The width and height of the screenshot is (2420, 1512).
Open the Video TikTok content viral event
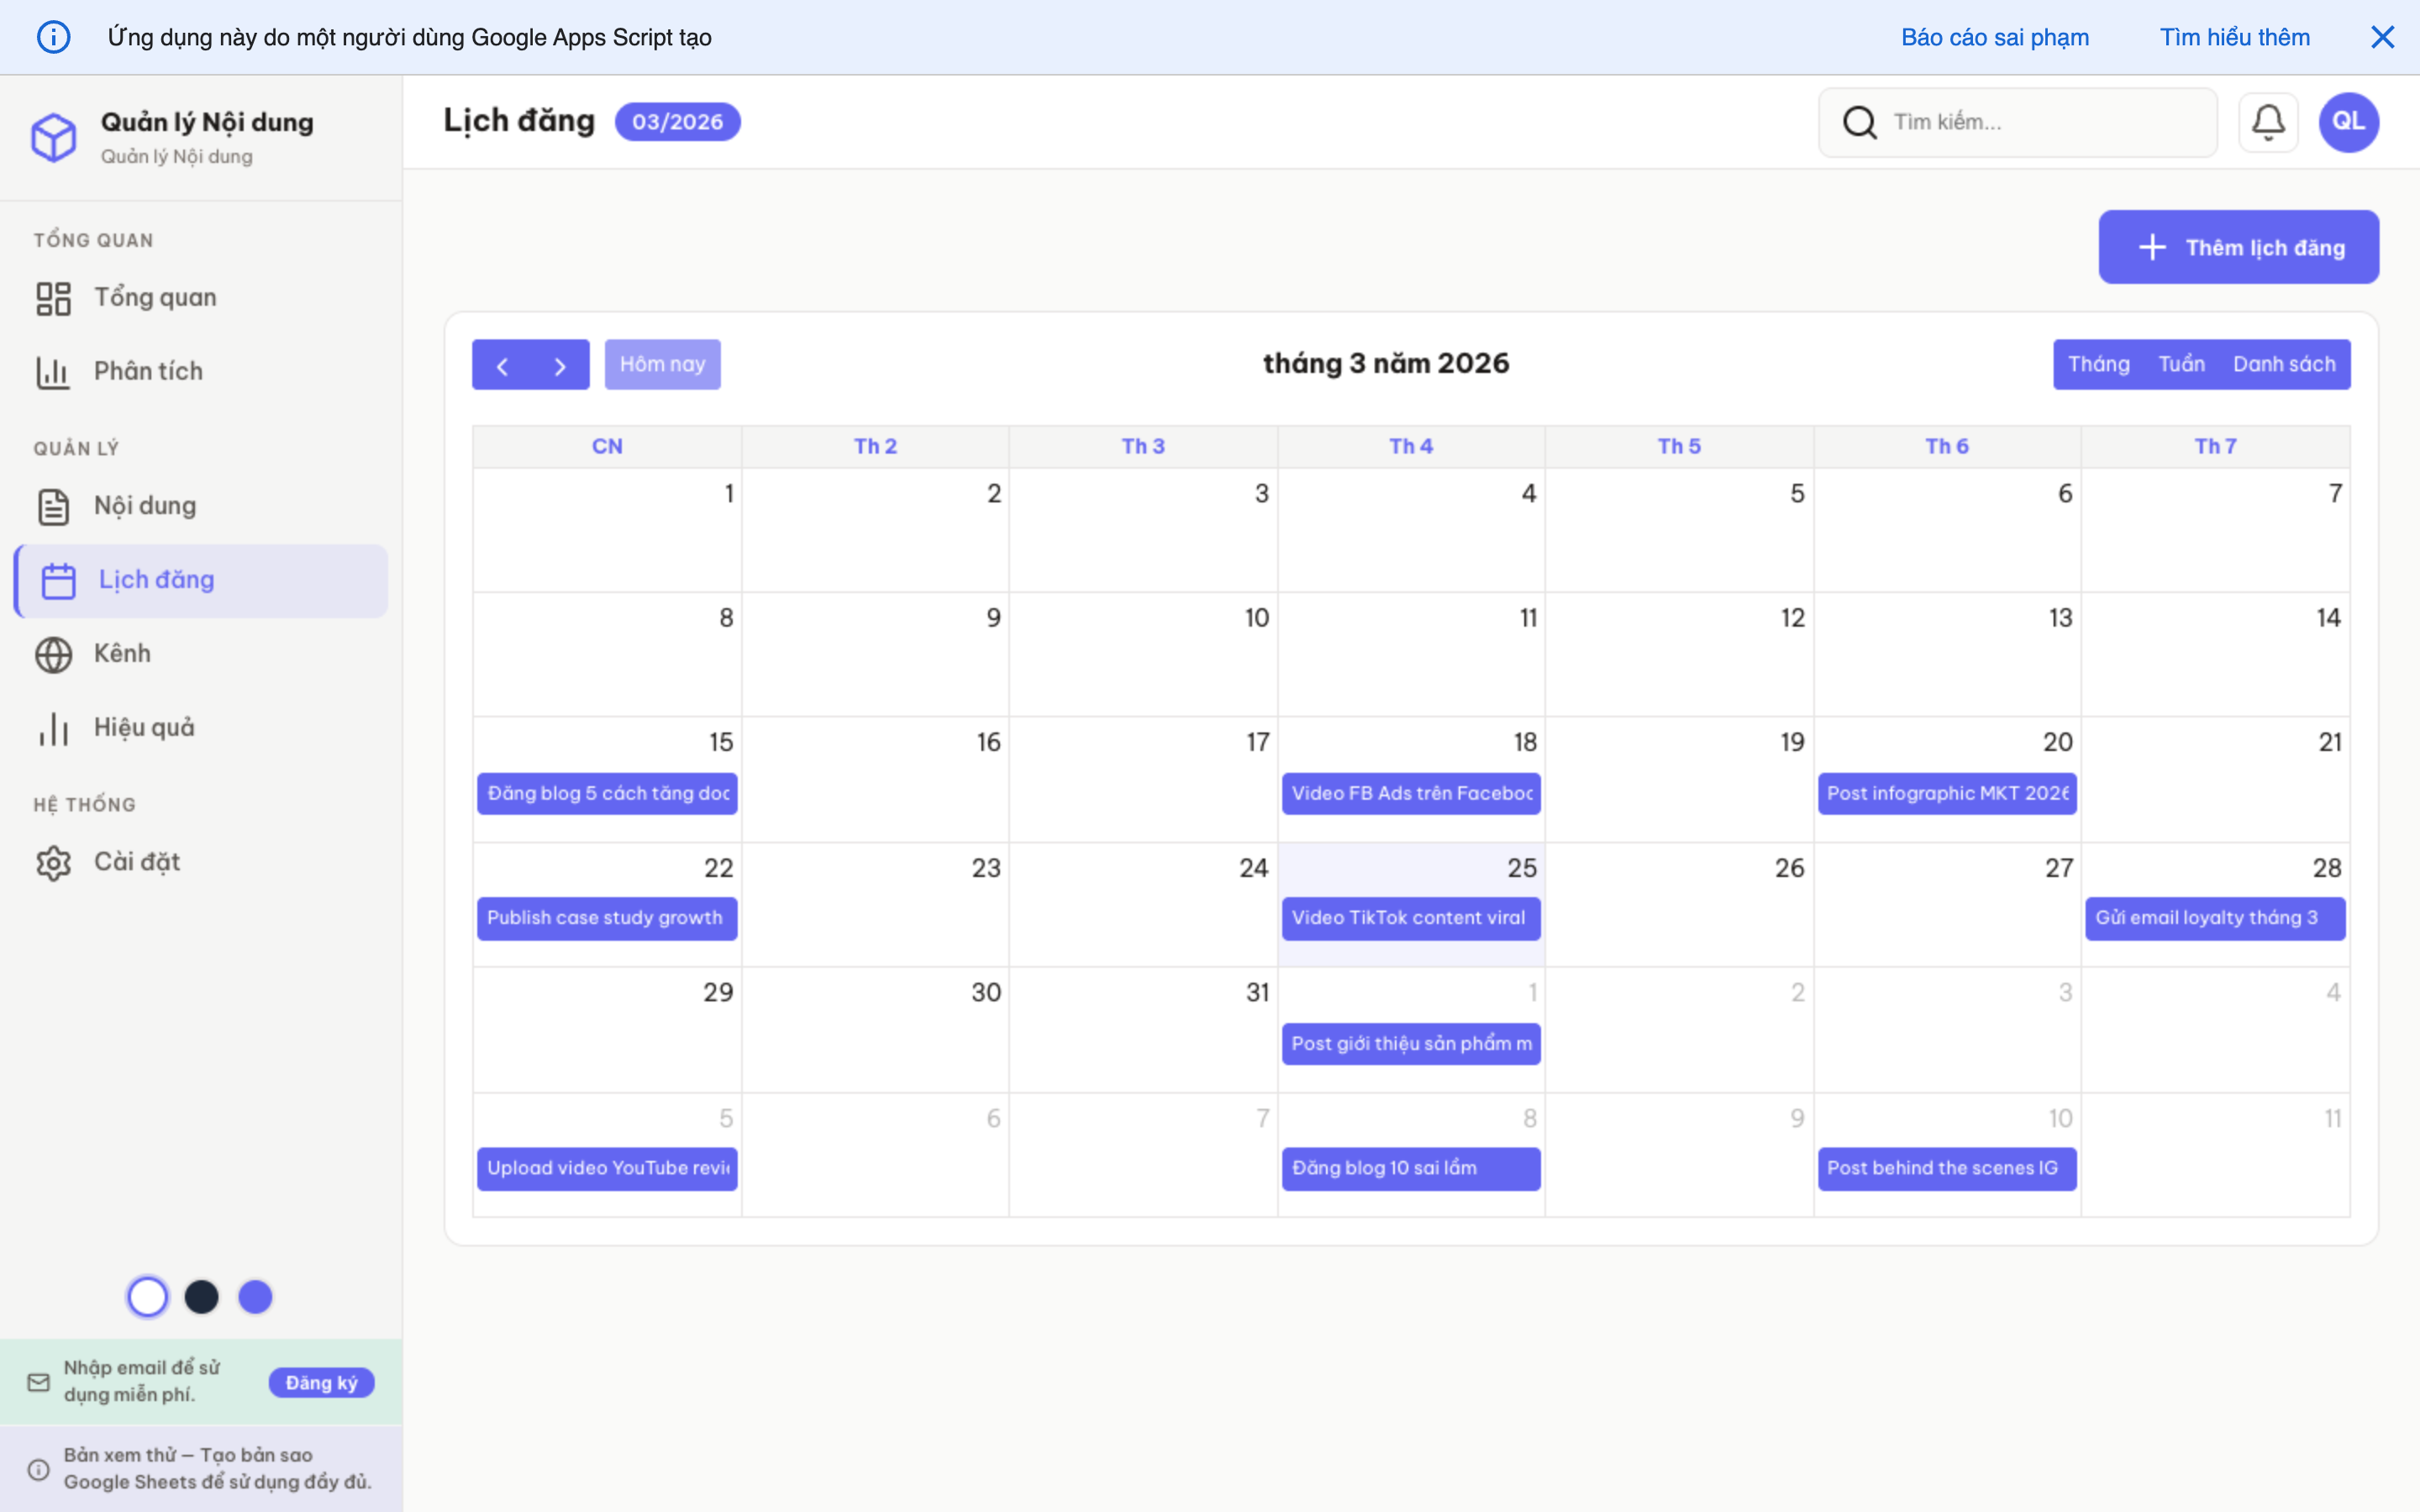point(1410,917)
